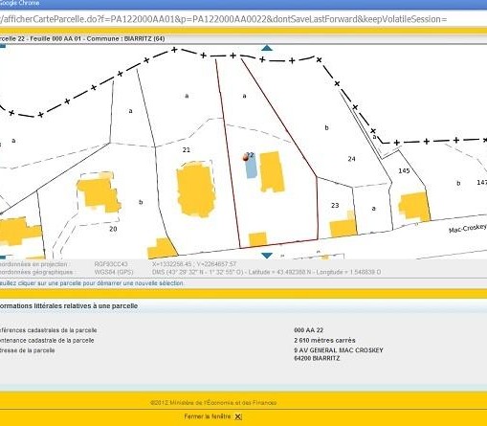Click the browser address bar URL
Screen dimensions: 487x426
point(223,19)
